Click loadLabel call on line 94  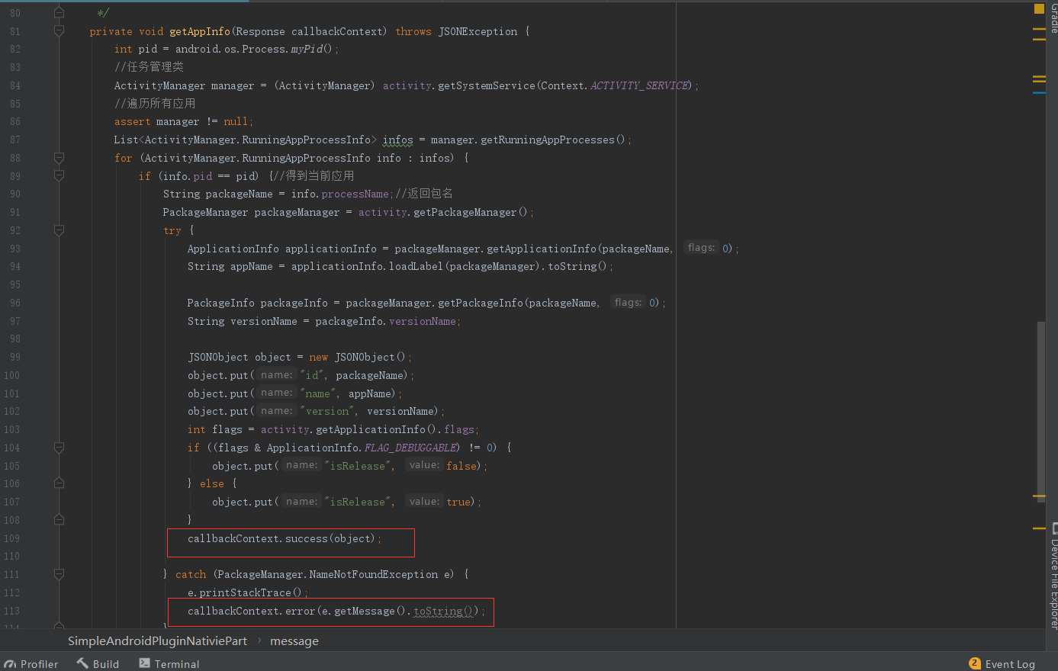(x=416, y=266)
